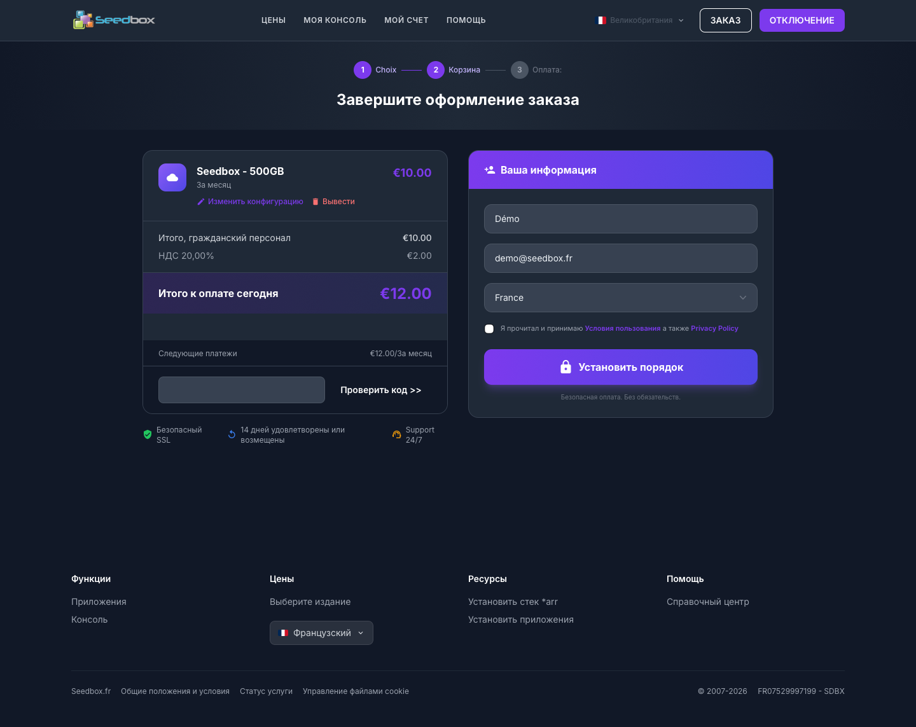Click the trash icon next to Вывести

point(316,202)
